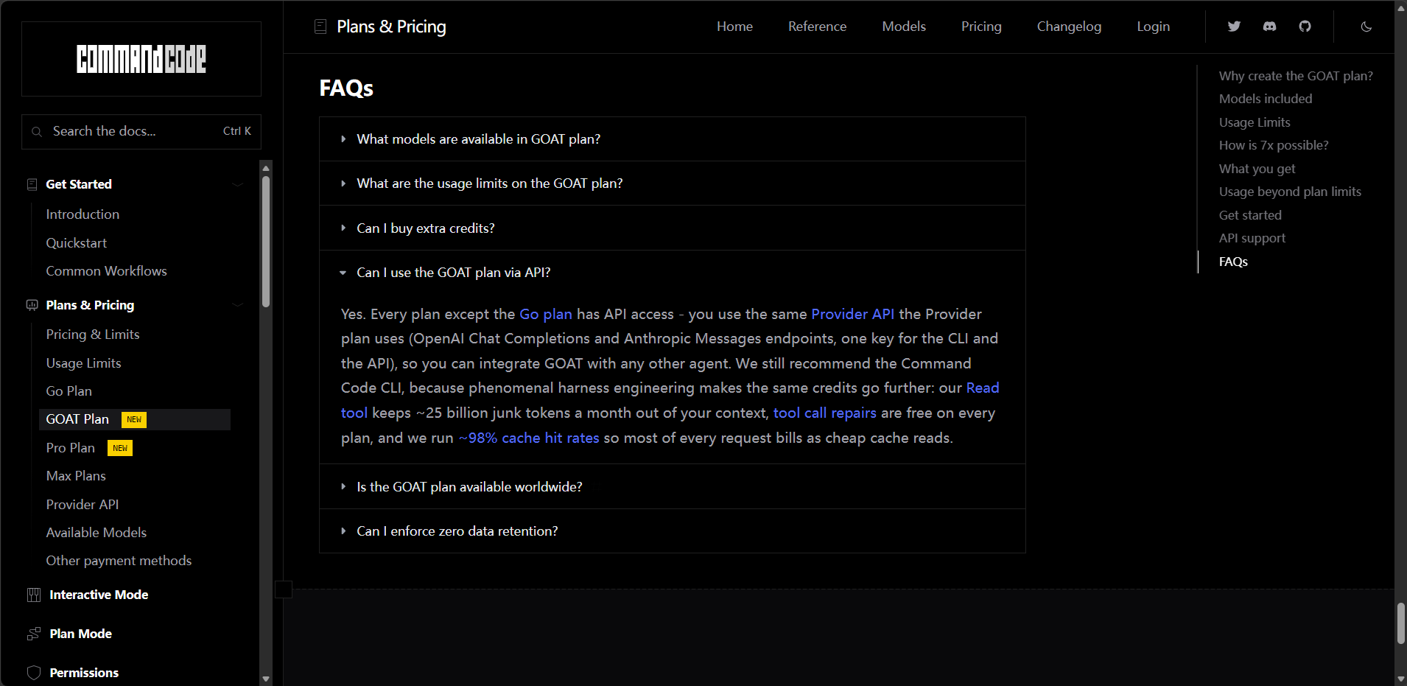Follow the '~98% cache hit rates' link
1407x686 pixels.
point(529,438)
